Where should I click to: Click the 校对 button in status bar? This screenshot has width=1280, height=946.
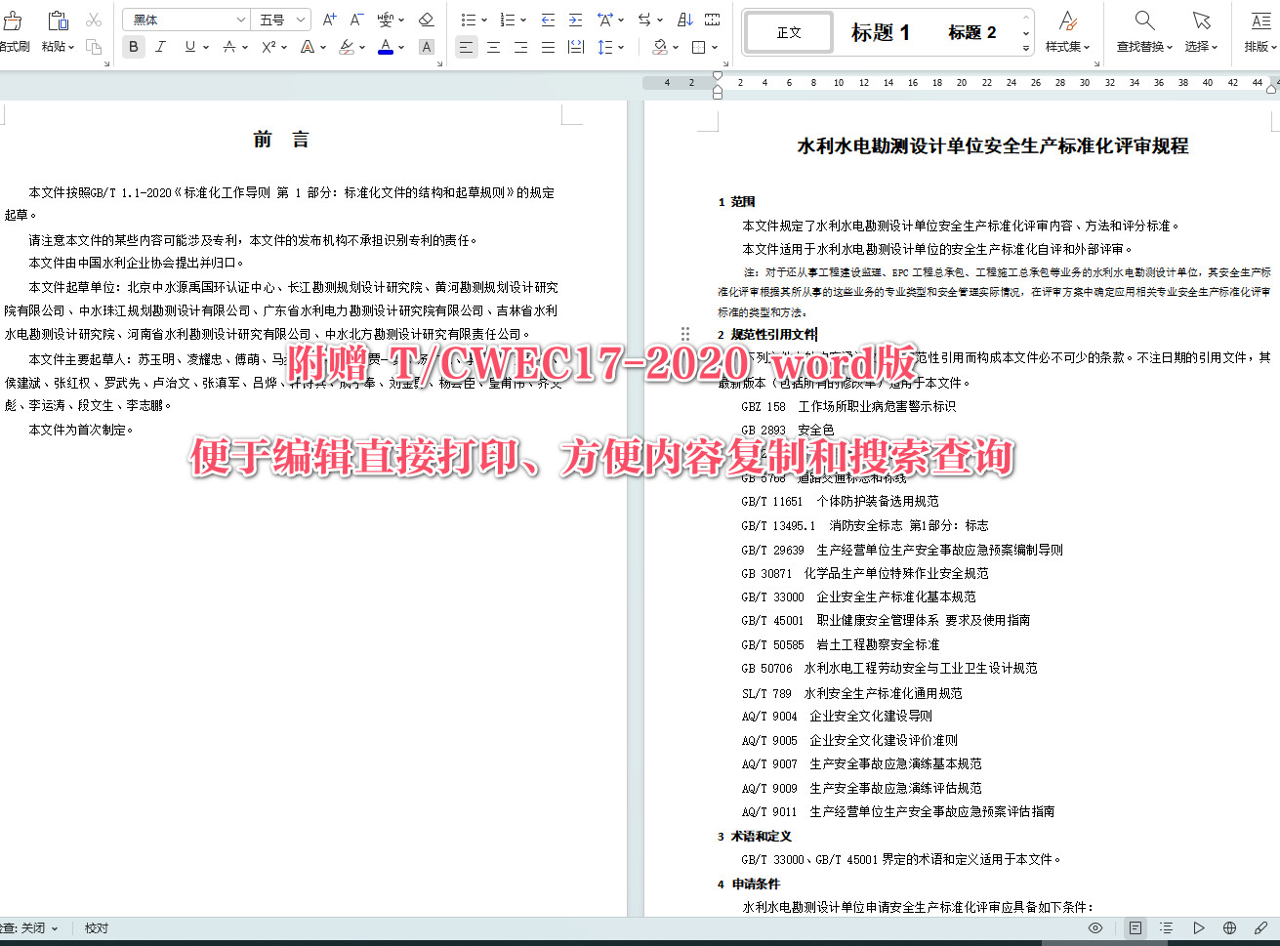tap(95, 927)
